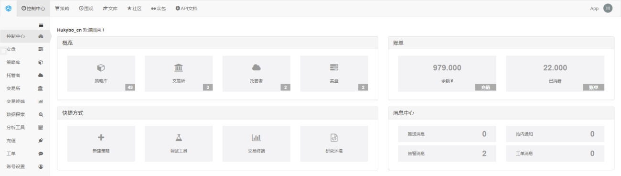
Task: Open 推送消息 message row
Action: tap(447, 134)
